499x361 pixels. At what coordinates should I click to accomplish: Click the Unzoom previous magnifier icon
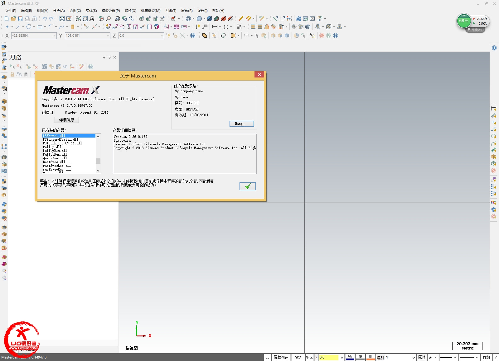101,19
